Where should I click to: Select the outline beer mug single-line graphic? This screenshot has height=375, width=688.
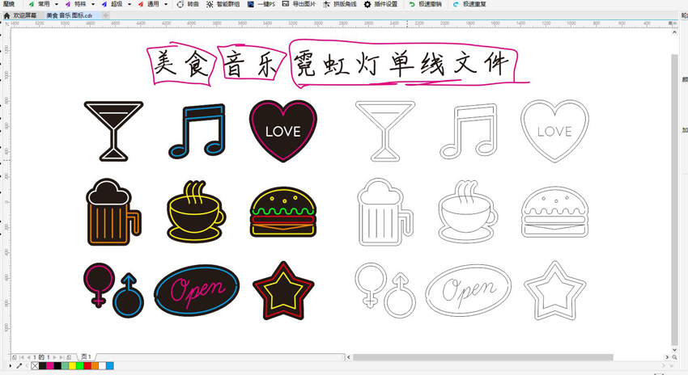(x=385, y=212)
